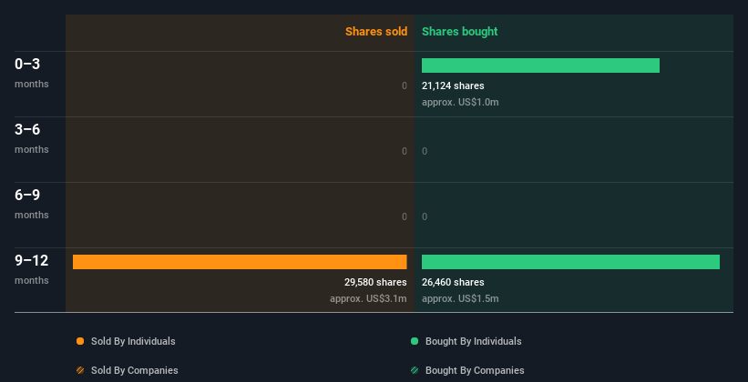Click the 9–12 months row label
Viewport: 748px width, 382px height.
click(32, 269)
